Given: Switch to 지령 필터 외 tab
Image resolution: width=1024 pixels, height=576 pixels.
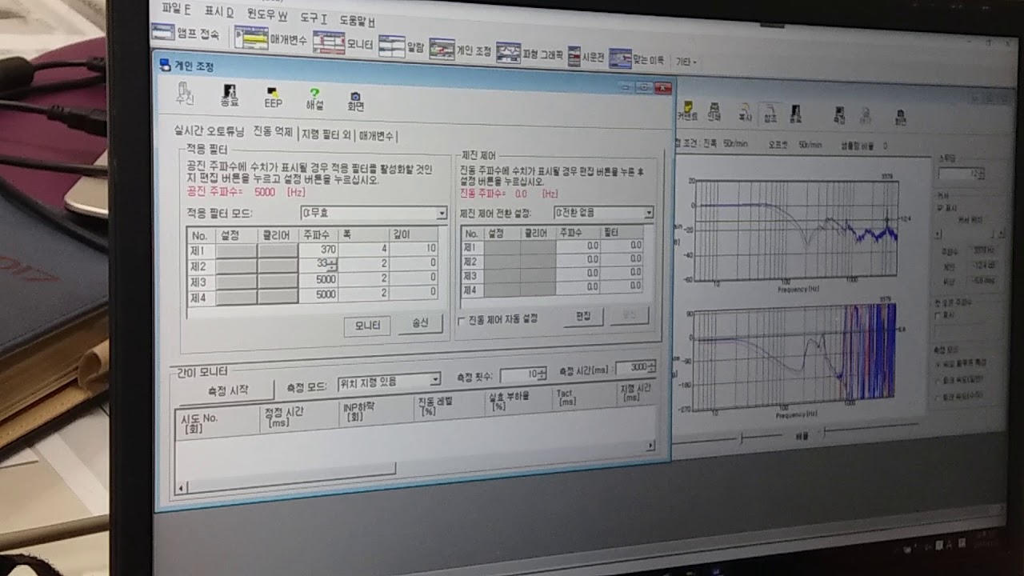Looking at the screenshot, I should pyautogui.click(x=326, y=134).
